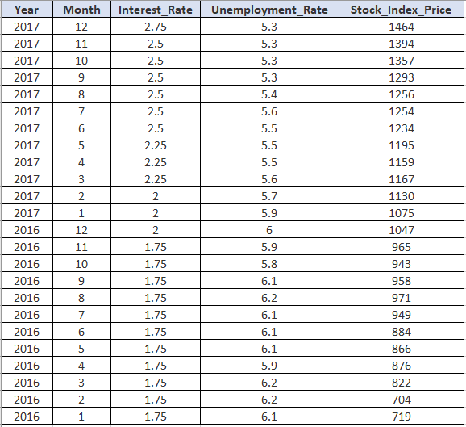Click the stock price cell 1075
The image size is (466, 427).
pyautogui.click(x=402, y=213)
